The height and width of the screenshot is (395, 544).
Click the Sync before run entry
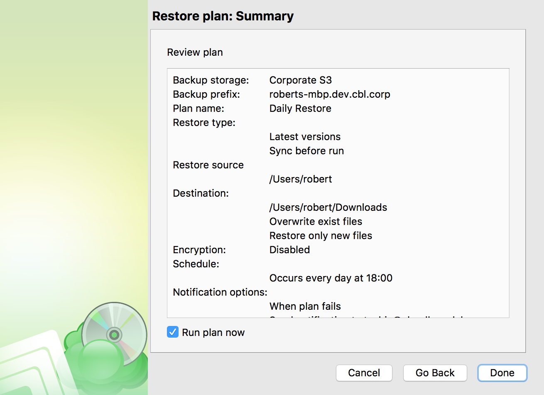[x=306, y=151]
